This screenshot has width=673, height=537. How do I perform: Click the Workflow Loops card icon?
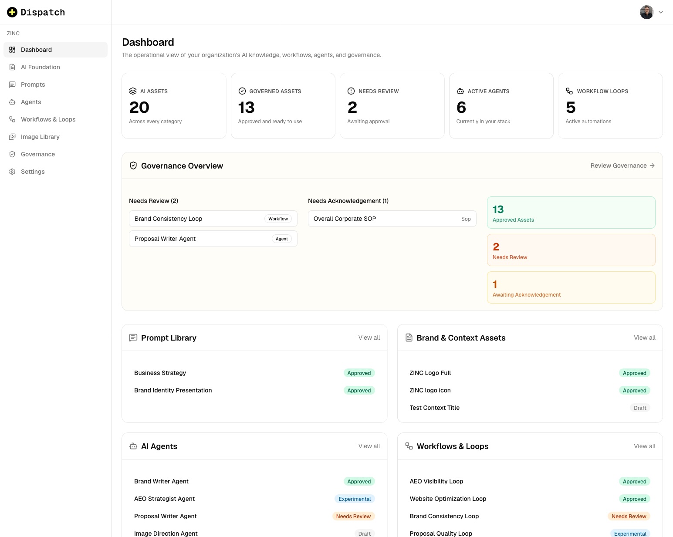click(x=569, y=91)
